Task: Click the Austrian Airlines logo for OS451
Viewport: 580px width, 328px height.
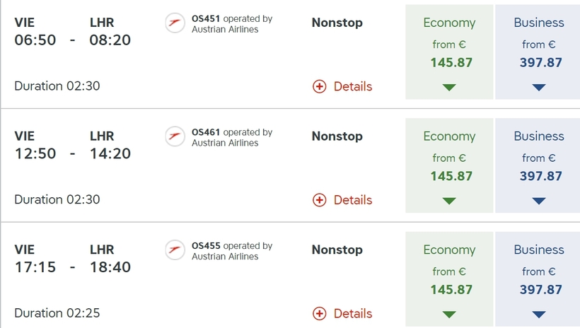Action: tap(175, 23)
